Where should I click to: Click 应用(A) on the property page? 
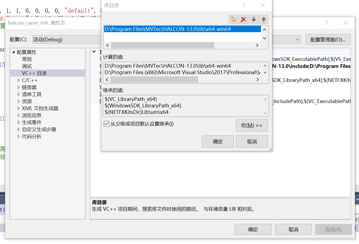coord(334,229)
